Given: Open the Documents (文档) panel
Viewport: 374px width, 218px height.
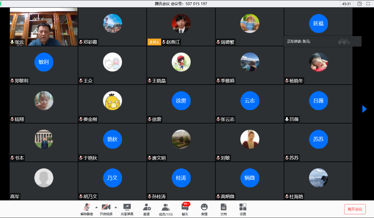Looking at the screenshot, I should click(x=224, y=209).
